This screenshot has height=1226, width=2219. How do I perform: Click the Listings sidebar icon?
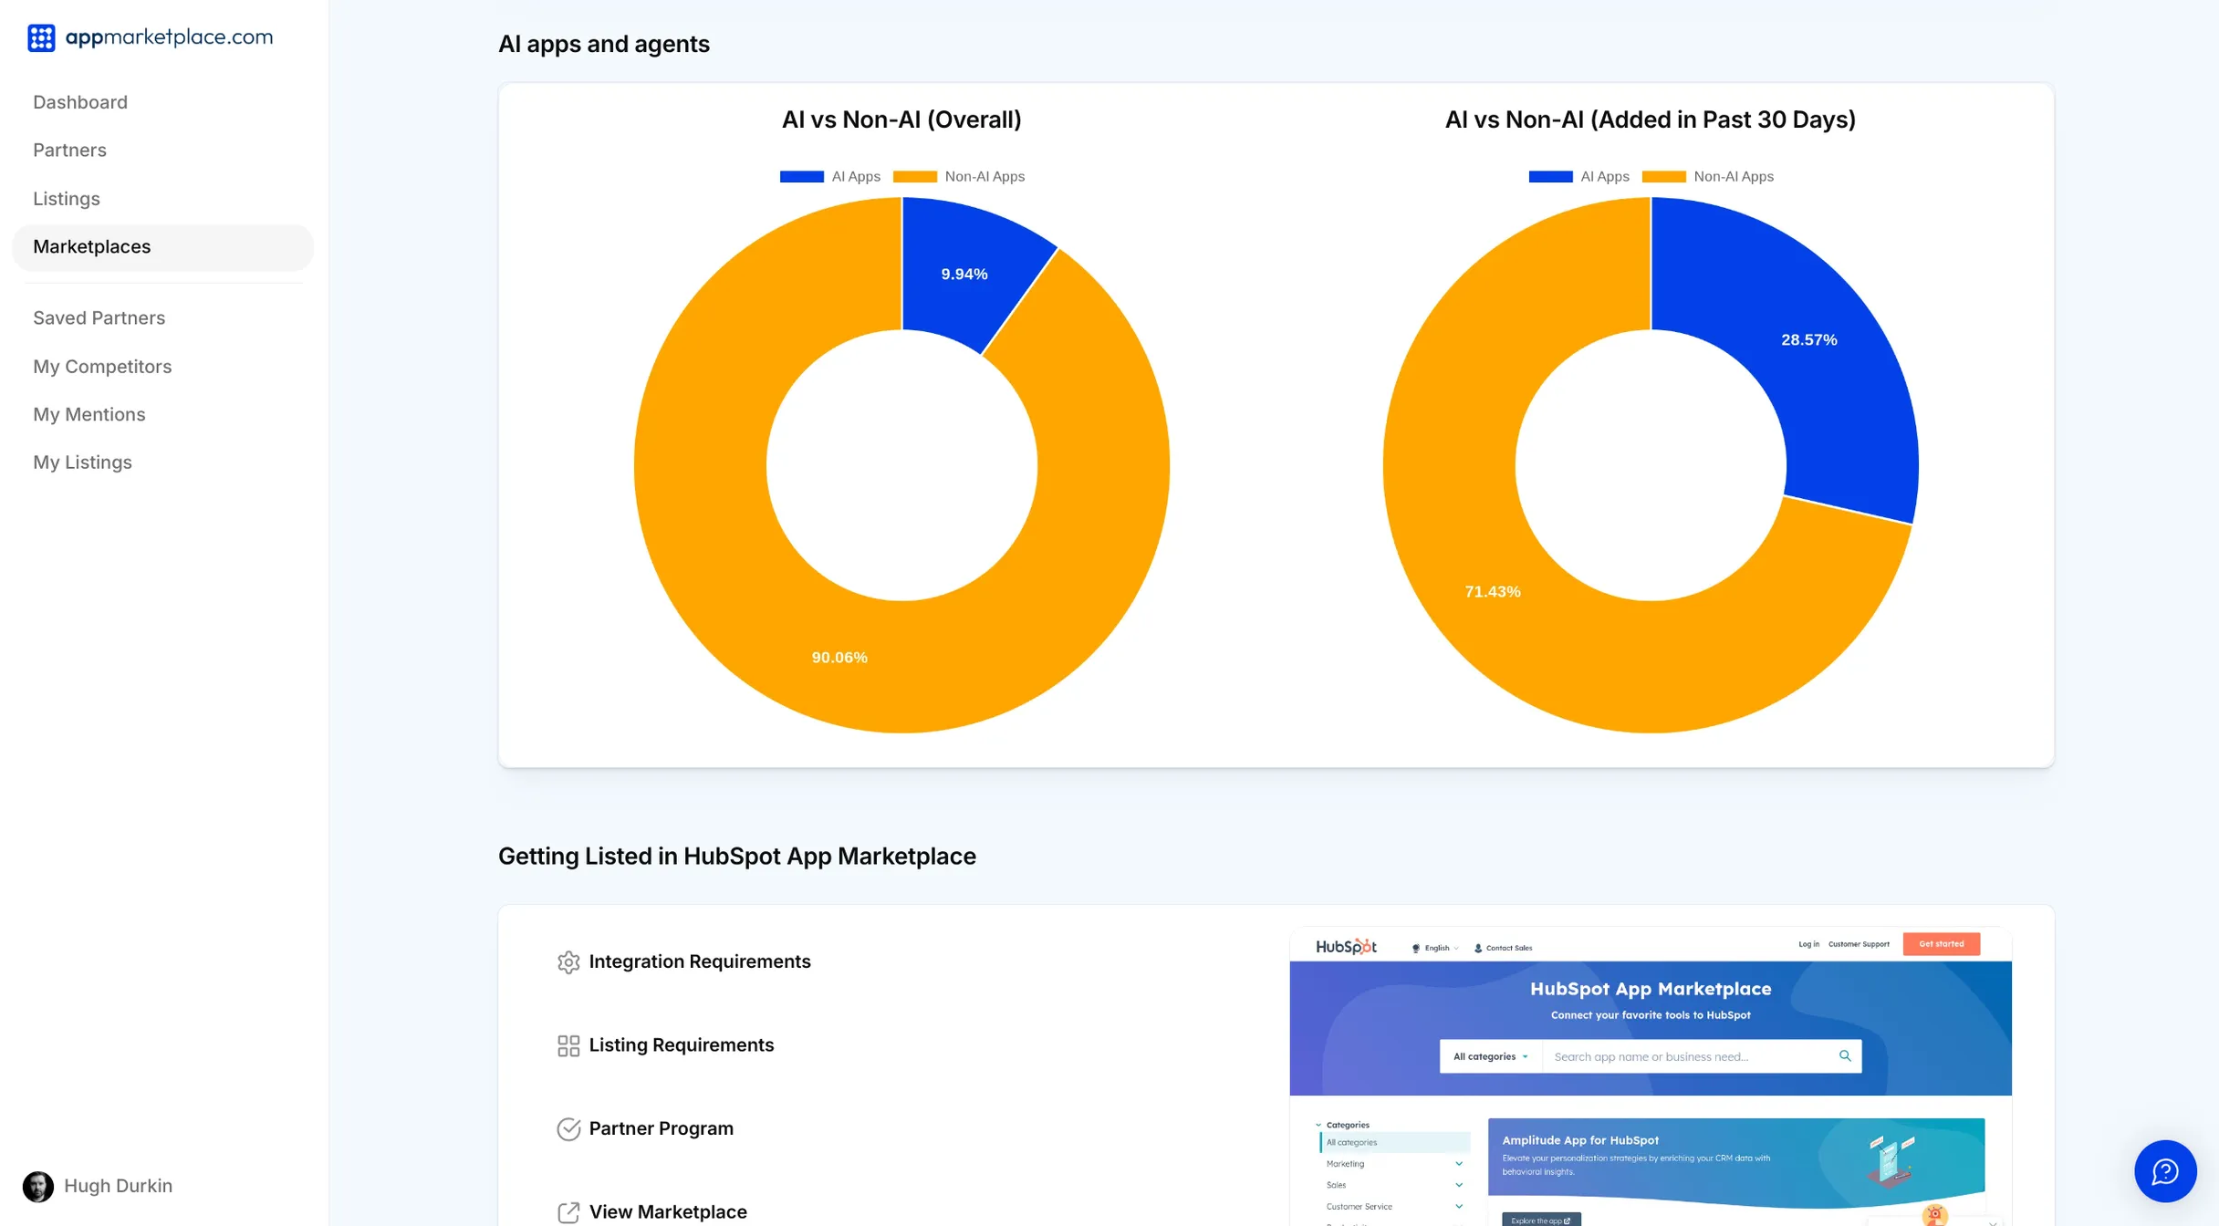coord(65,198)
